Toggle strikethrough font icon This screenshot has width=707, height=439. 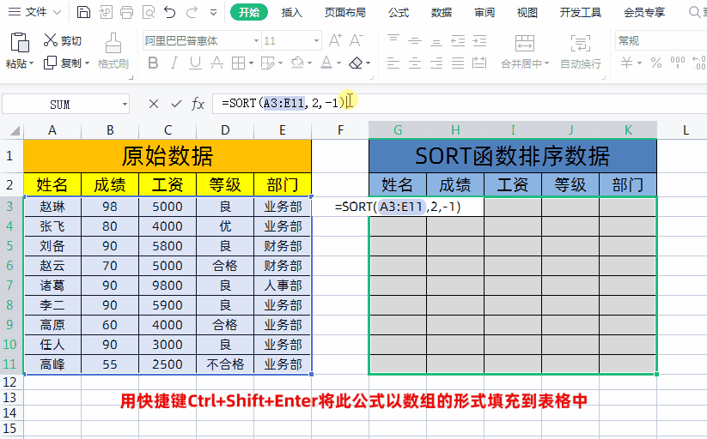tap(216, 63)
